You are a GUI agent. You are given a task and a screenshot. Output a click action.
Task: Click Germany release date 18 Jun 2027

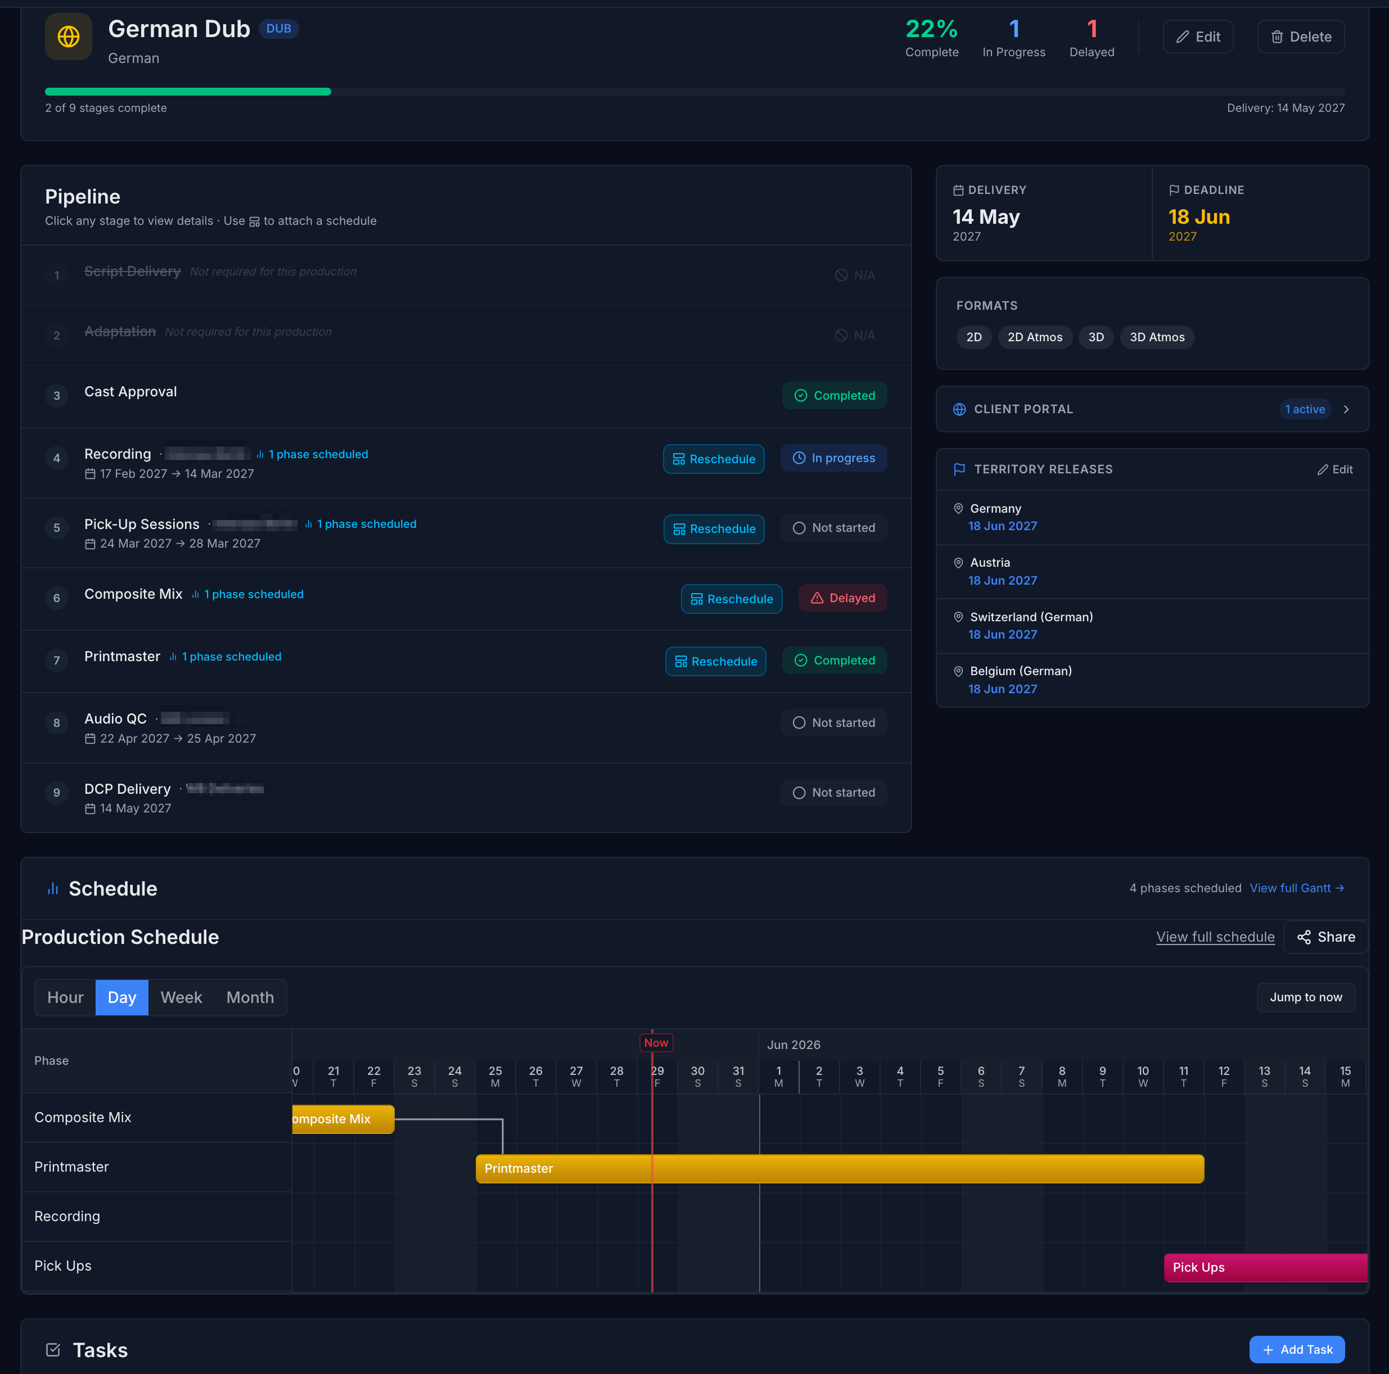tap(1002, 526)
